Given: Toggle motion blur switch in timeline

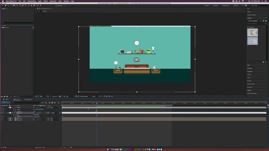Looking at the screenshot, I should pyautogui.click(x=55, y=102).
